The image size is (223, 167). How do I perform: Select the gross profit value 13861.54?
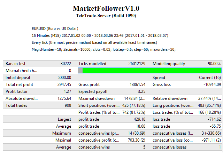138,85
